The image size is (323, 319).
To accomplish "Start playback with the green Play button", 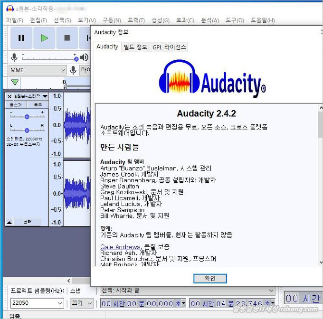I will click(x=44, y=38).
